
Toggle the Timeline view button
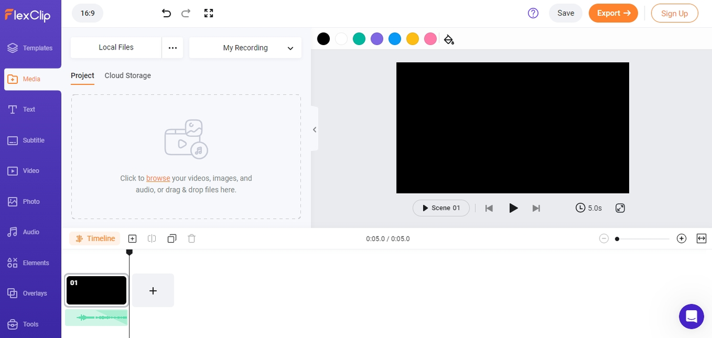(95, 238)
